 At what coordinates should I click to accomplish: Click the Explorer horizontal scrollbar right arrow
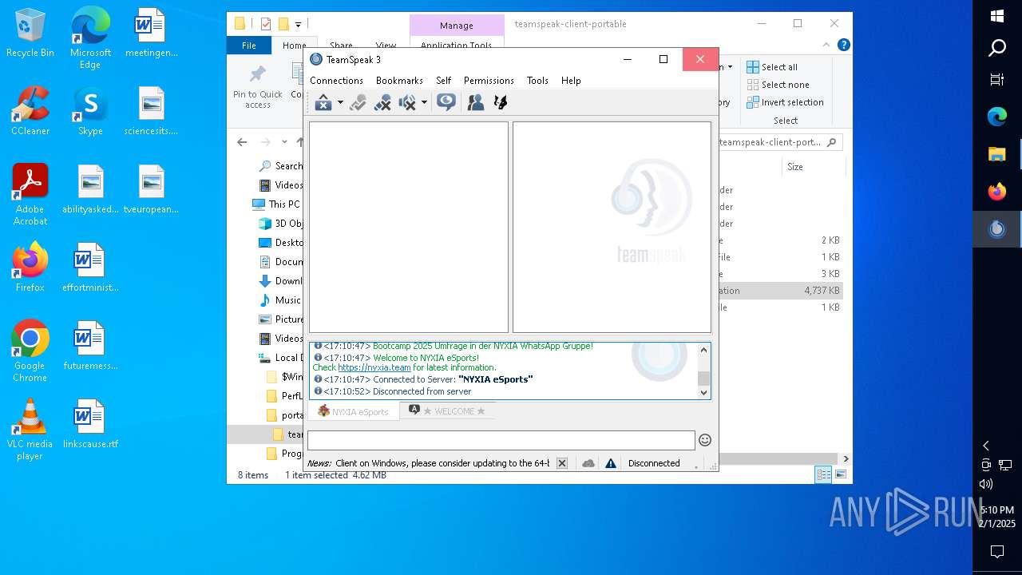[x=846, y=458]
